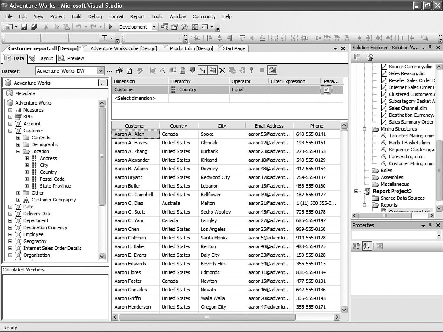443x332 pixels.
Task: Switch to the Layout tab
Action: [42, 58]
